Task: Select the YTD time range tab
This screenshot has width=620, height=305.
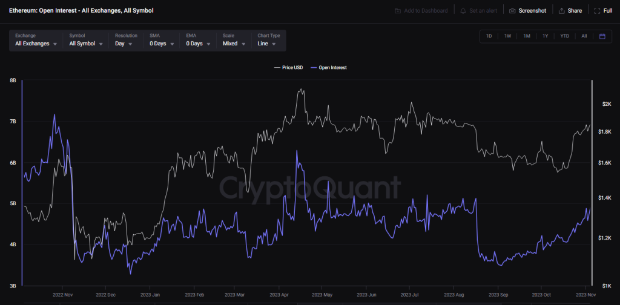Action: click(x=565, y=36)
